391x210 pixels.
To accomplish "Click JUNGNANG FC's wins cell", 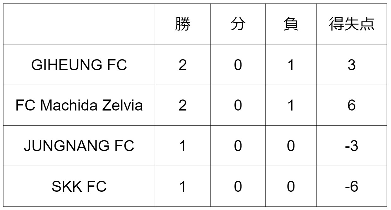I will click(x=183, y=146).
